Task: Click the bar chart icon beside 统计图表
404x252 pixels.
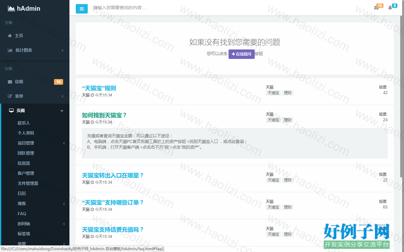Action: tap(10, 50)
